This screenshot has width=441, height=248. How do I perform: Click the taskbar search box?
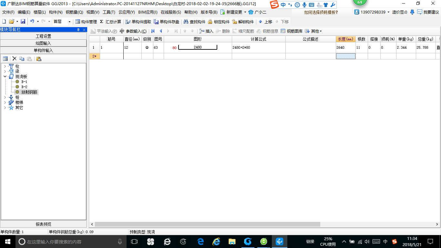click(71, 242)
